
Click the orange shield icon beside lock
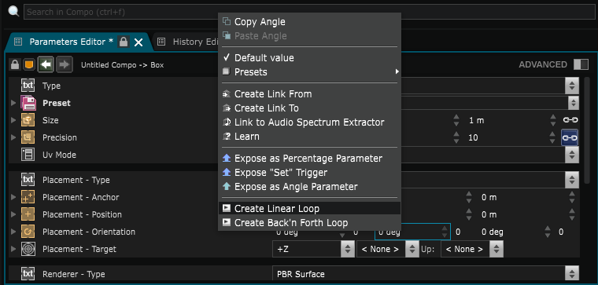point(28,64)
